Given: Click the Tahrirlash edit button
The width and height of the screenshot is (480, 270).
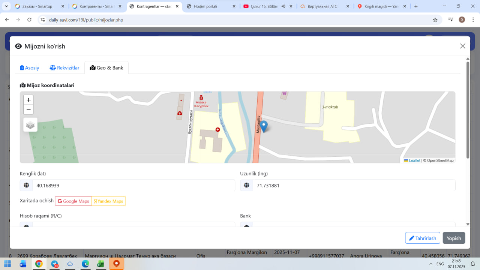Looking at the screenshot, I should (x=422, y=238).
